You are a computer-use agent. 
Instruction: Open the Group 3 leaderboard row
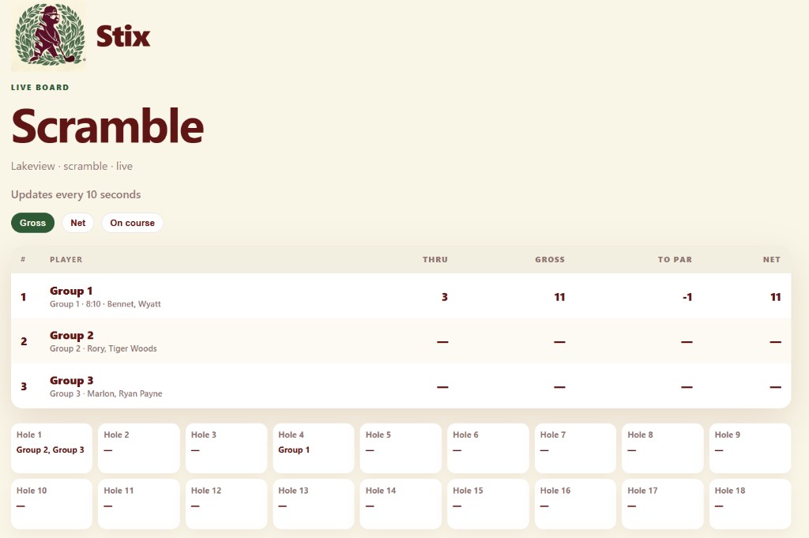point(401,386)
